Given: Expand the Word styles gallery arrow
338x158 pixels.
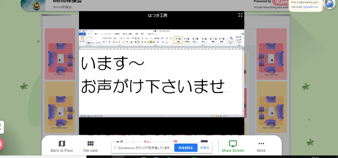Looking at the screenshot, I should 227,43.
